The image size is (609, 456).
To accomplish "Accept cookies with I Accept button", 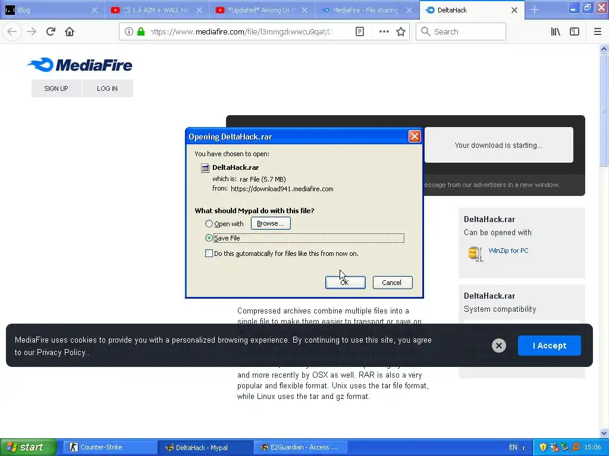I will pos(549,346).
